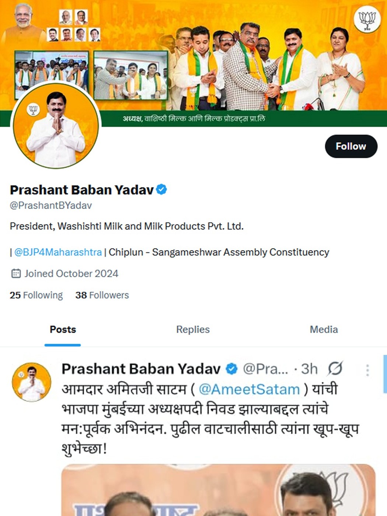Click the BJP lotus logo in the banner
Image resolution: width=387 pixels, height=516 pixels.
click(367, 20)
